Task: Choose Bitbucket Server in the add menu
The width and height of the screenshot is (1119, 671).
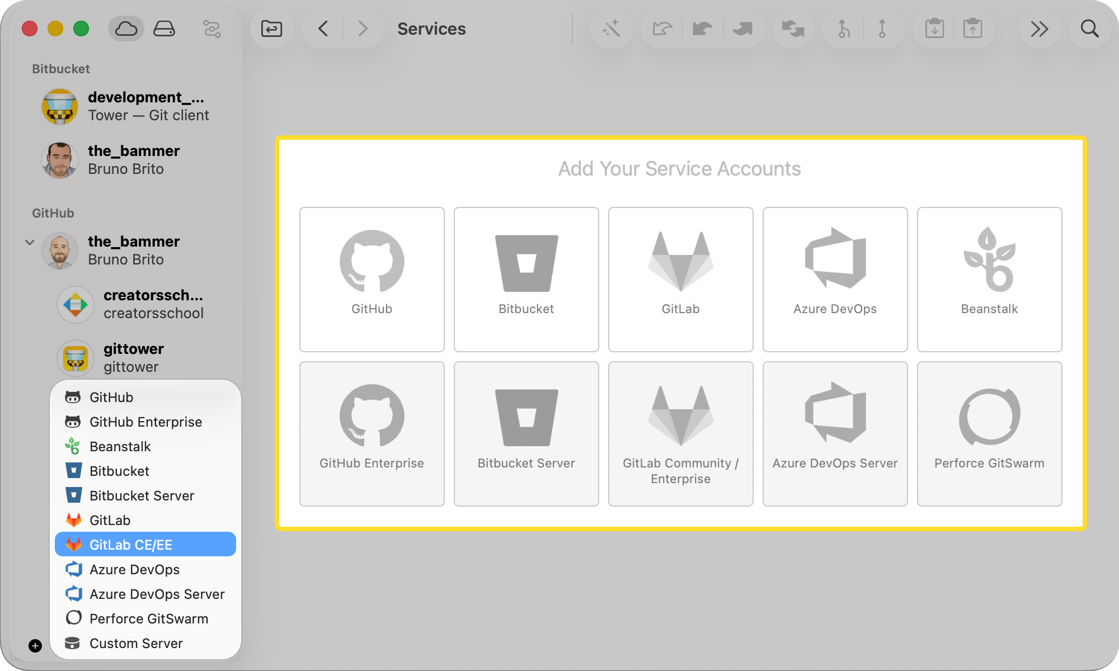Action: 145,495
